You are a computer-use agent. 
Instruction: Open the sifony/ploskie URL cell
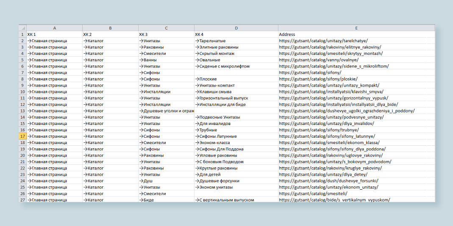[x=356, y=79]
